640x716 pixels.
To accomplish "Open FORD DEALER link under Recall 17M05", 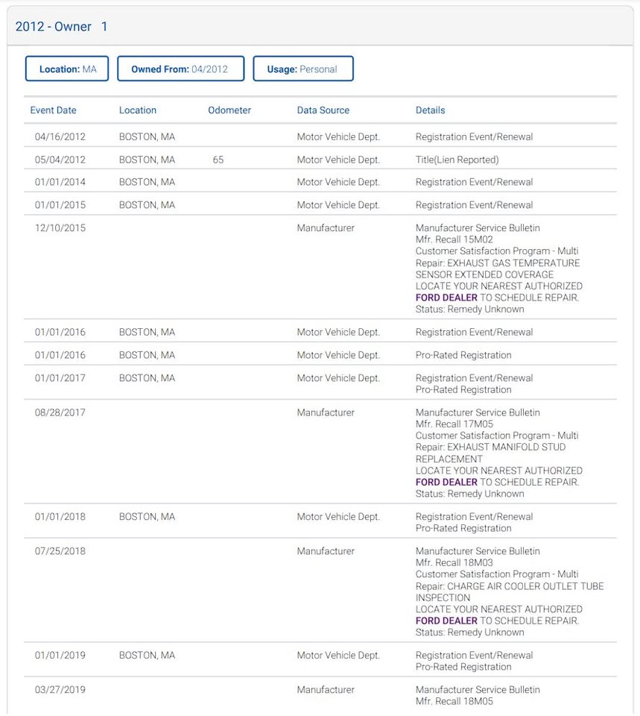I will tap(446, 483).
